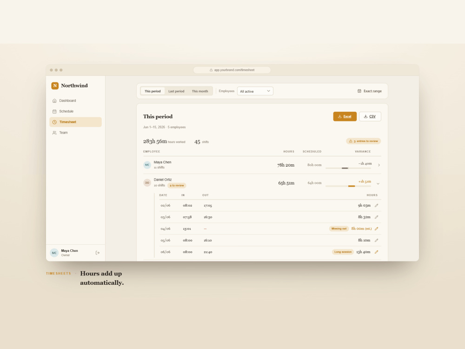The height and width of the screenshot is (349, 465).
Task: Click the browser address bar
Action: pyautogui.click(x=232, y=70)
